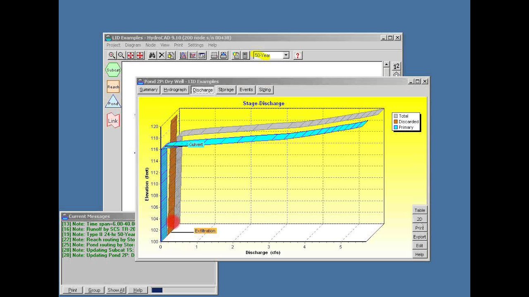Select the Discharge tab
This screenshot has height=297, width=529.
(x=203, y=90)
